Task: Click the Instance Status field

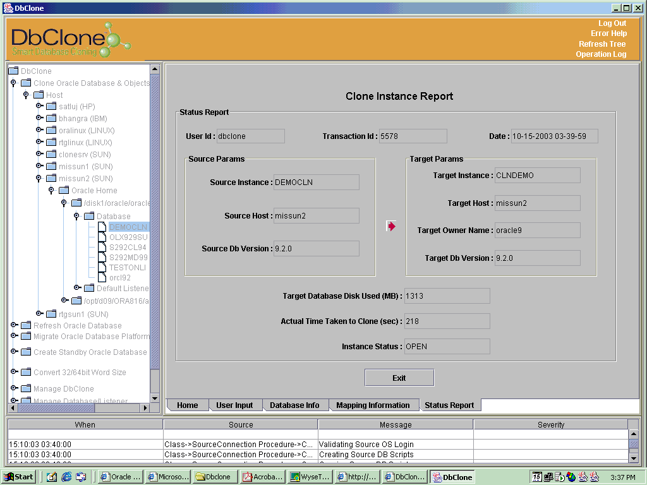Action: click(447, 347)
